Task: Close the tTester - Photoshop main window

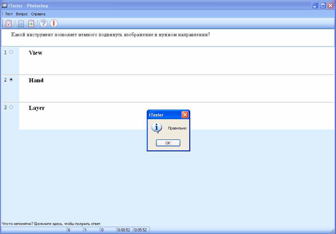Action: [330, 6]
